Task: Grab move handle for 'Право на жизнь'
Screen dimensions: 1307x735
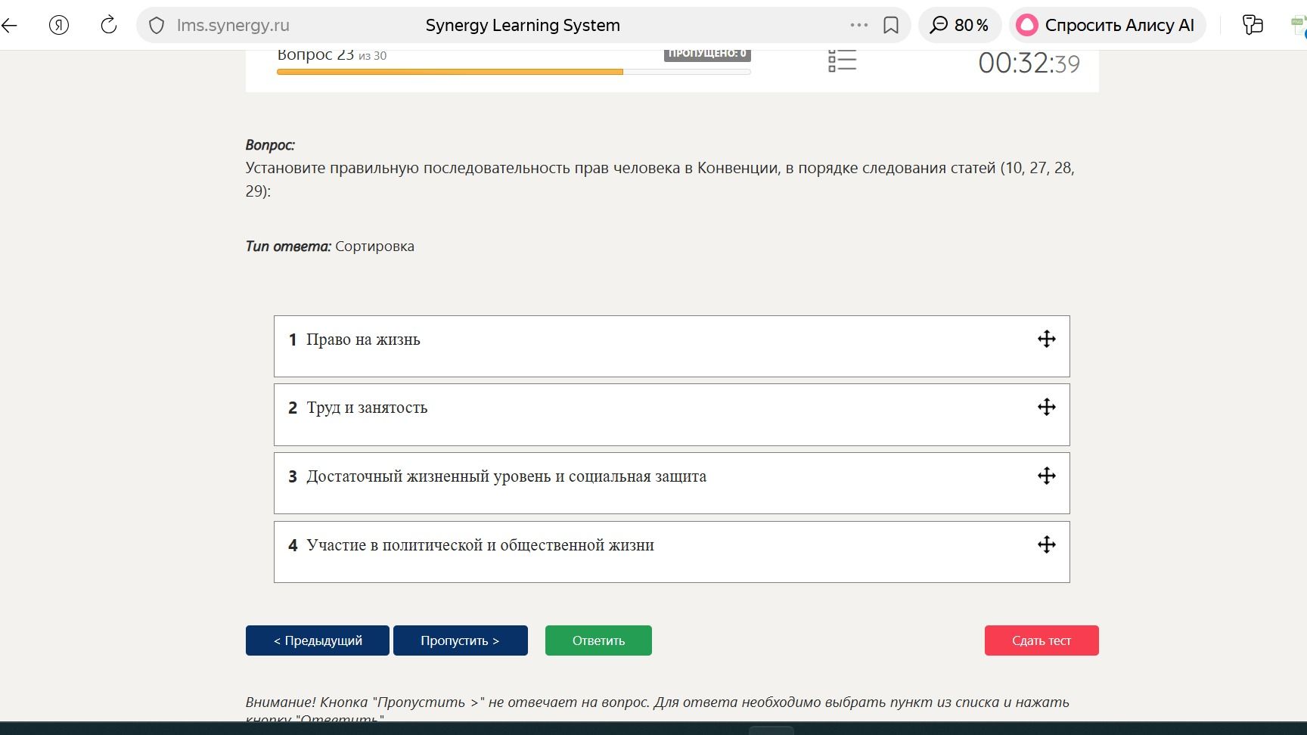Action: [1047, 339]
